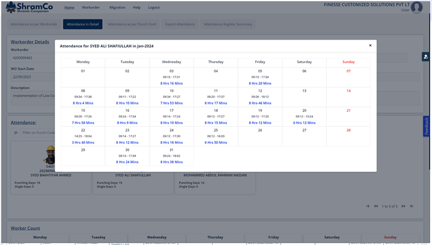This screenshot has height=245, width=432.
Task: Go to first page of worker list
Action: [x=368, y=206]
